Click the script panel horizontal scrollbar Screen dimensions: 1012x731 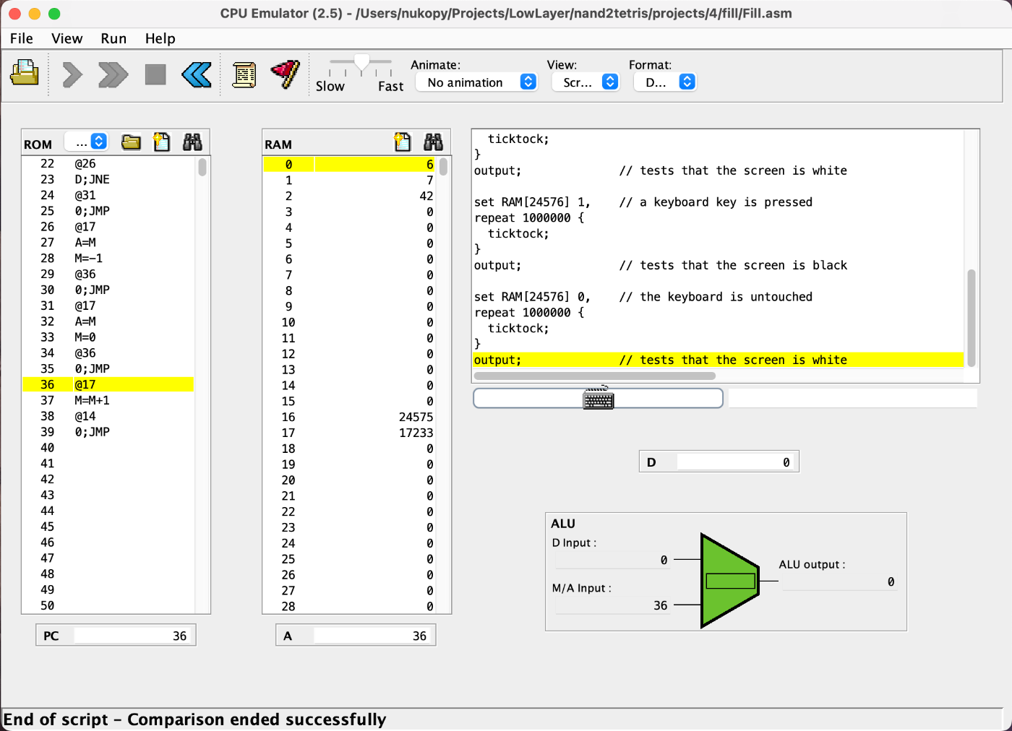click(x=594, y=376)
